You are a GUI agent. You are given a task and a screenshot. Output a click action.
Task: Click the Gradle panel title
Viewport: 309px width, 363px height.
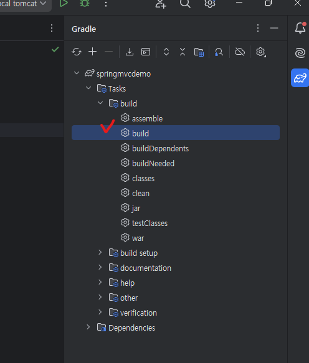click(x=84, y=29)
